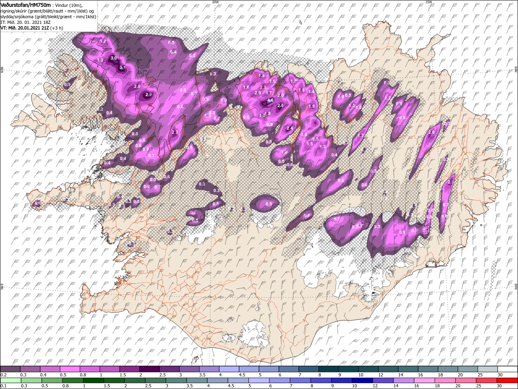The height and width of the screenshot is (389, 518).
Task: Click the 2.4 precipitation value on the map
Action: tap(289, 128)
